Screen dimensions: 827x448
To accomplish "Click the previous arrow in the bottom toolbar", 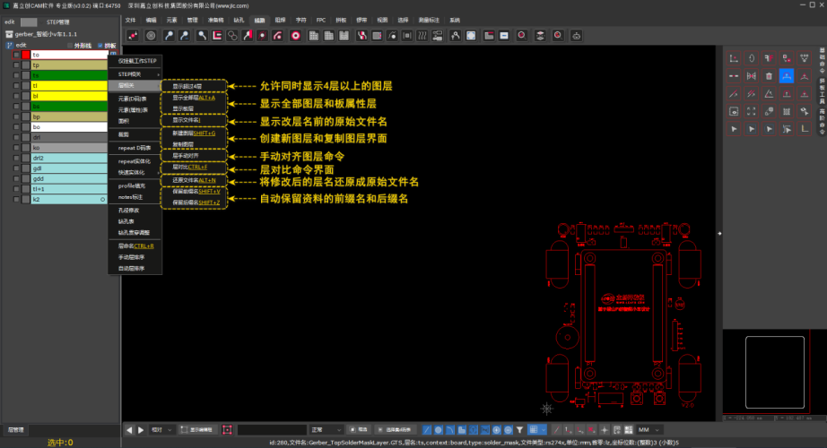I will 129,430.
